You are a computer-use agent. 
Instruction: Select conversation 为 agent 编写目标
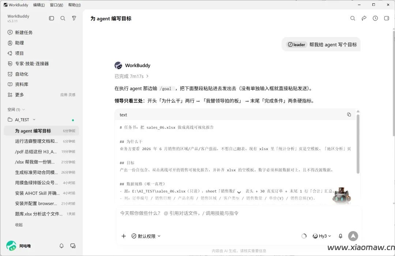tap(42, 131)
